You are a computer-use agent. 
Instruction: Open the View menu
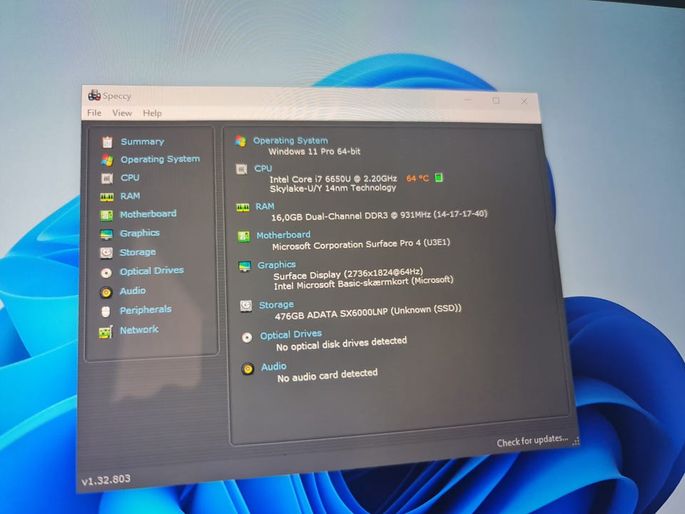tap(122, 114)
